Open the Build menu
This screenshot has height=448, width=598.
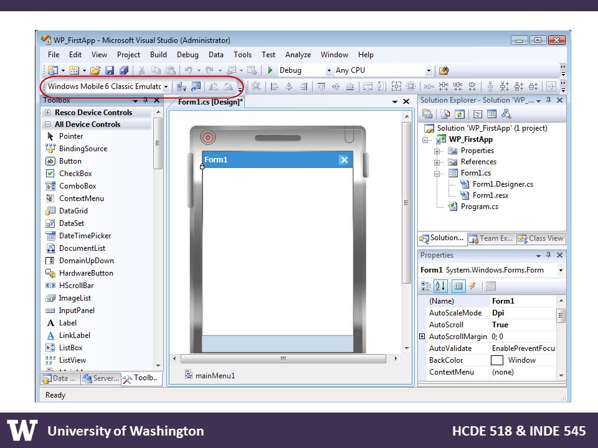pos(158,55)
